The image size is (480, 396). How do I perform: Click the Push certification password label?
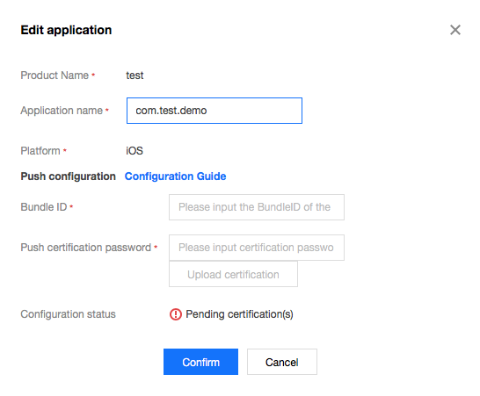86,248
